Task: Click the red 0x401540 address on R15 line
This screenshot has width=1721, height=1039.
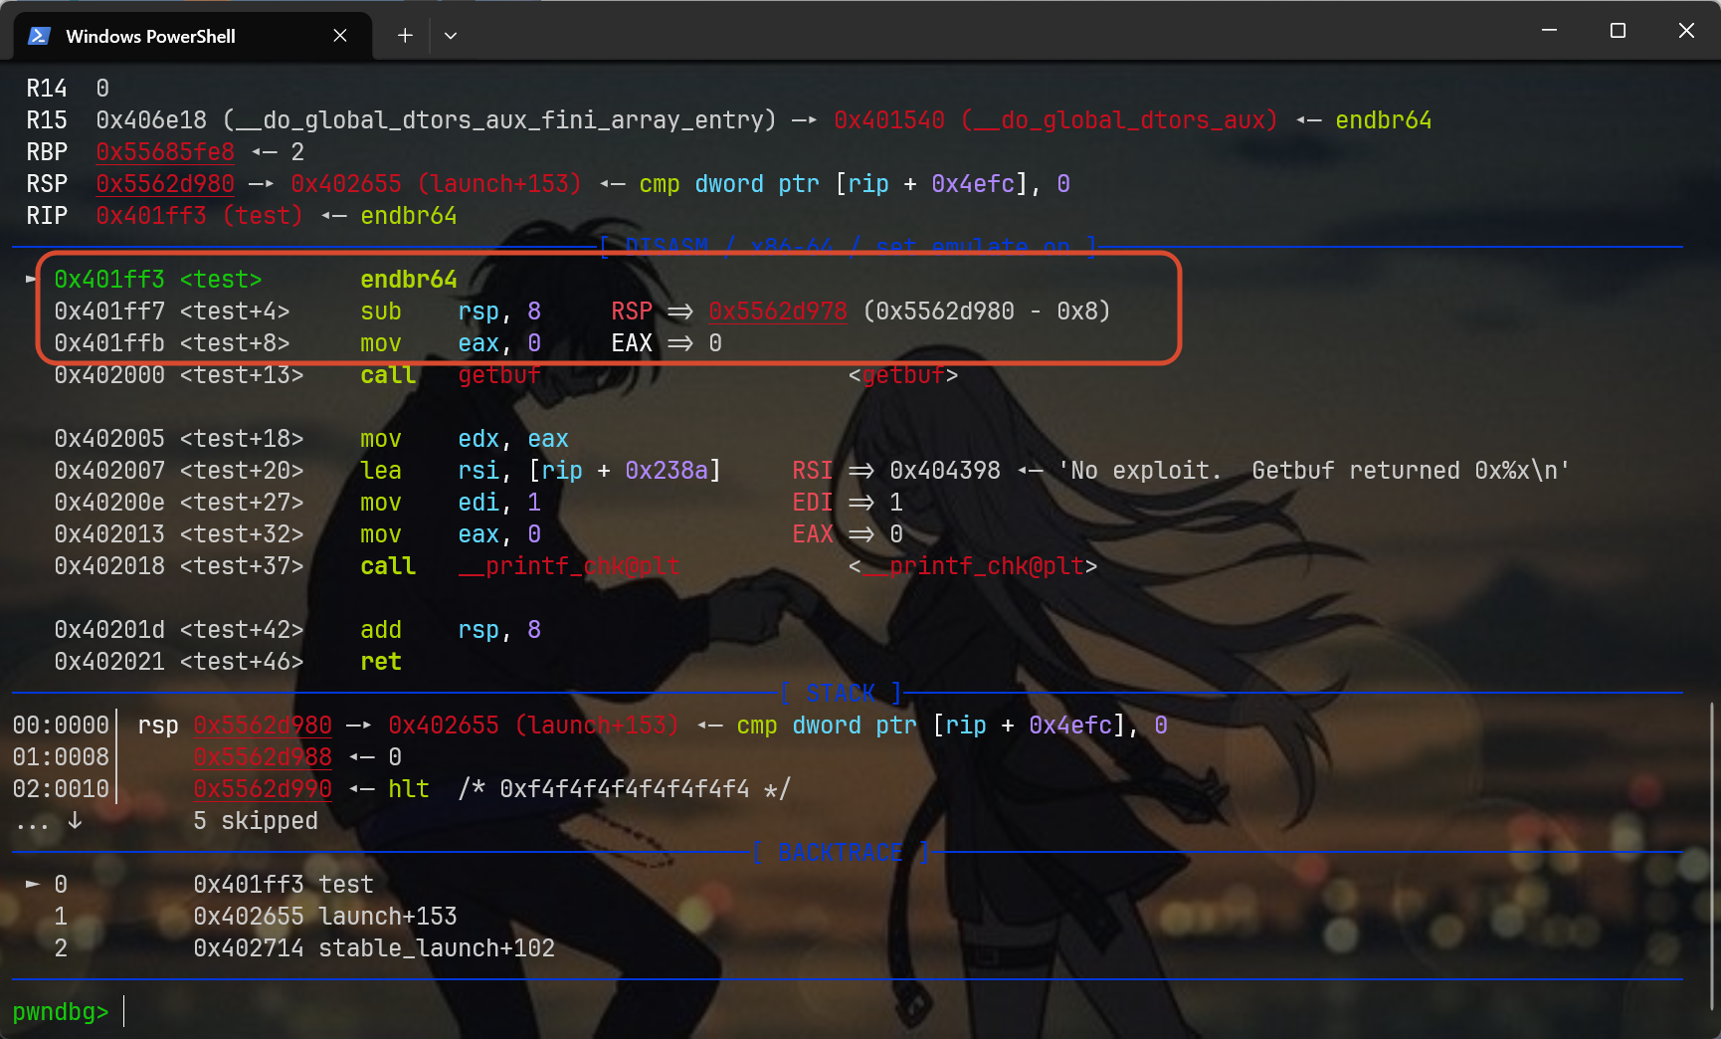Action: [x=889, y=120]
